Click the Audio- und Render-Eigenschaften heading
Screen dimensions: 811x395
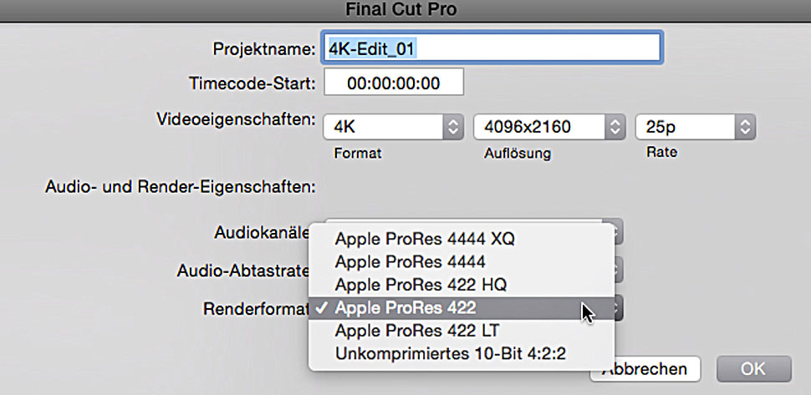coord(180,185)
